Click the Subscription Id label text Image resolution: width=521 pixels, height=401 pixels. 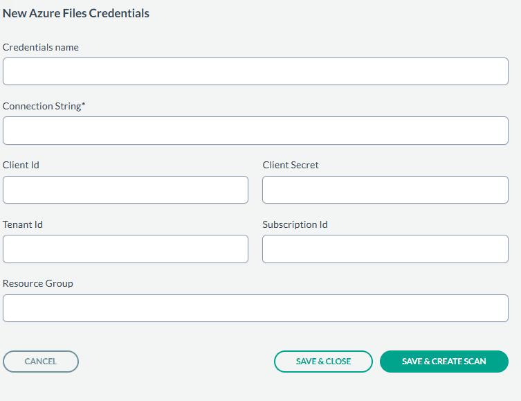(295, 224)
